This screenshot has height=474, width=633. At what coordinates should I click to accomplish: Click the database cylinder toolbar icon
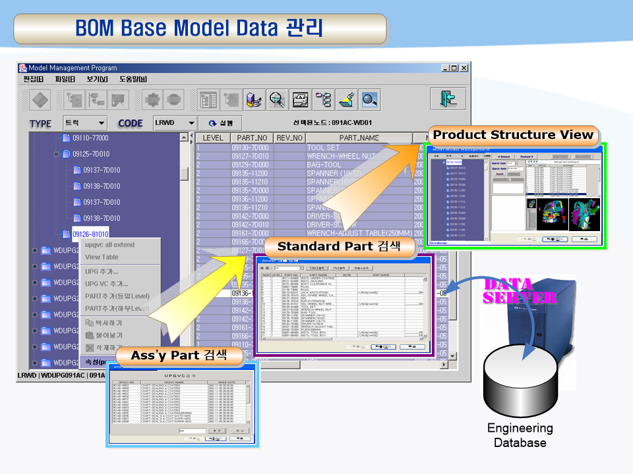(x=254, y=99)
